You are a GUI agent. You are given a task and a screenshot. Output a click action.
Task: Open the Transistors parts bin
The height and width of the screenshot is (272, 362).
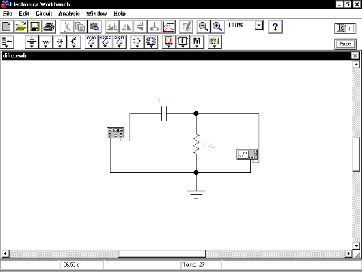click(73, 42)
